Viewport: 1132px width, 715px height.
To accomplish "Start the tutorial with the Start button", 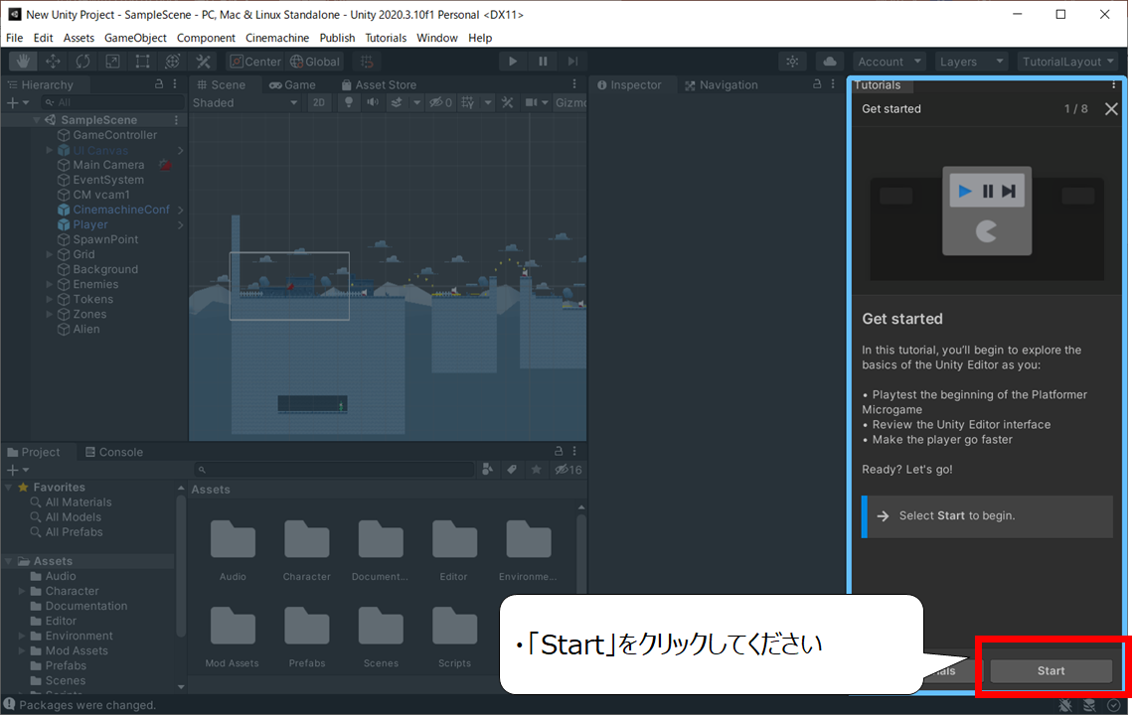I will [1051, 671].
